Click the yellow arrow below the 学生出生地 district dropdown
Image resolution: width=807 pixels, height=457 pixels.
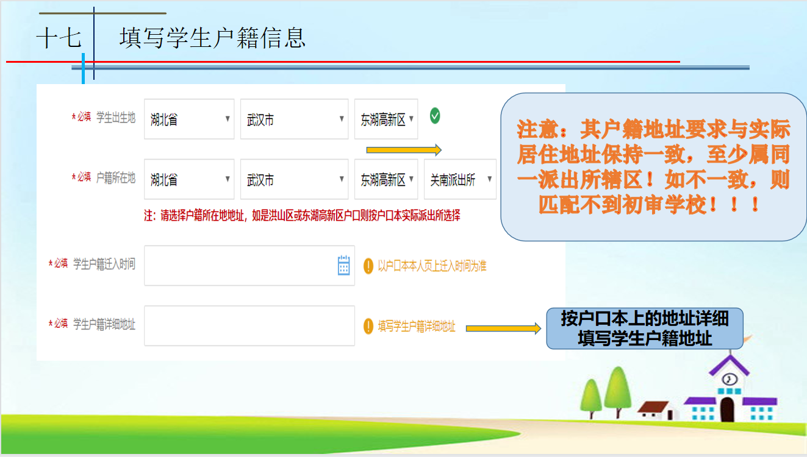coord(403,150)
